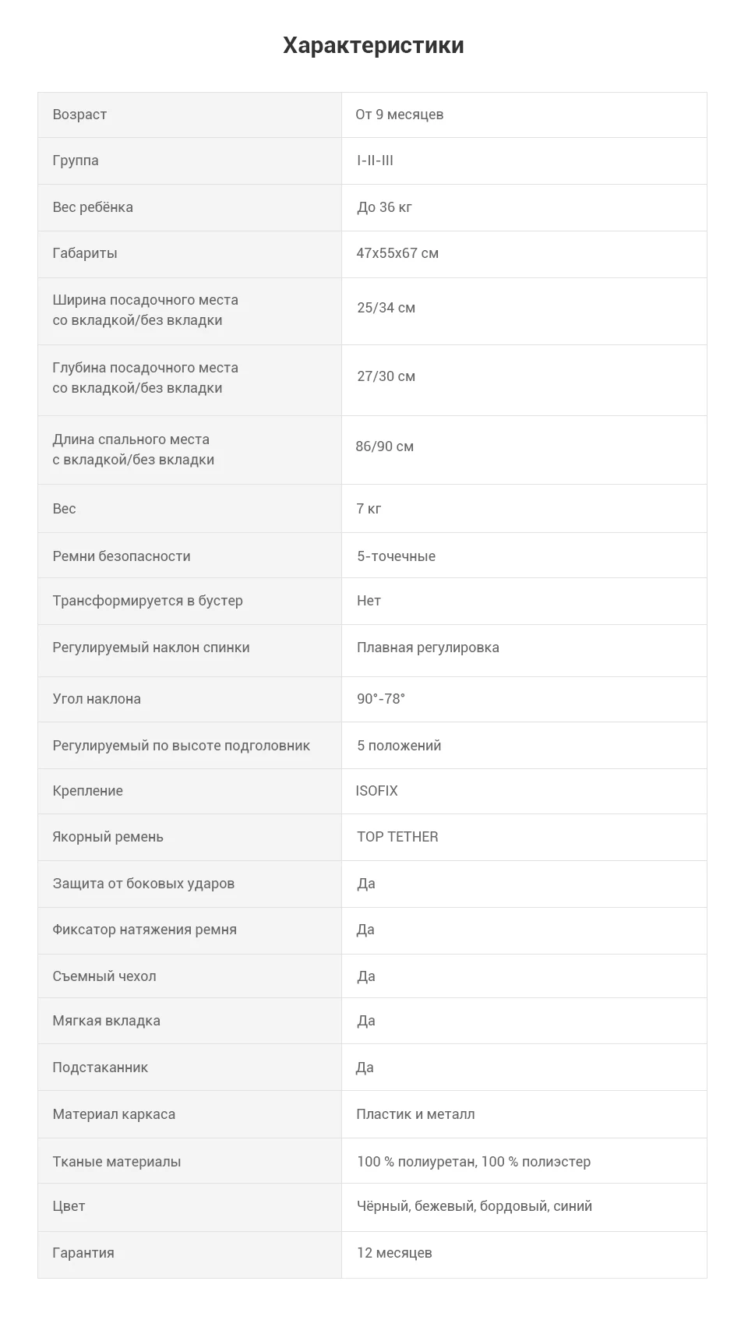
Task: Click the 5-точечные belts value
Action: [396, 556]
